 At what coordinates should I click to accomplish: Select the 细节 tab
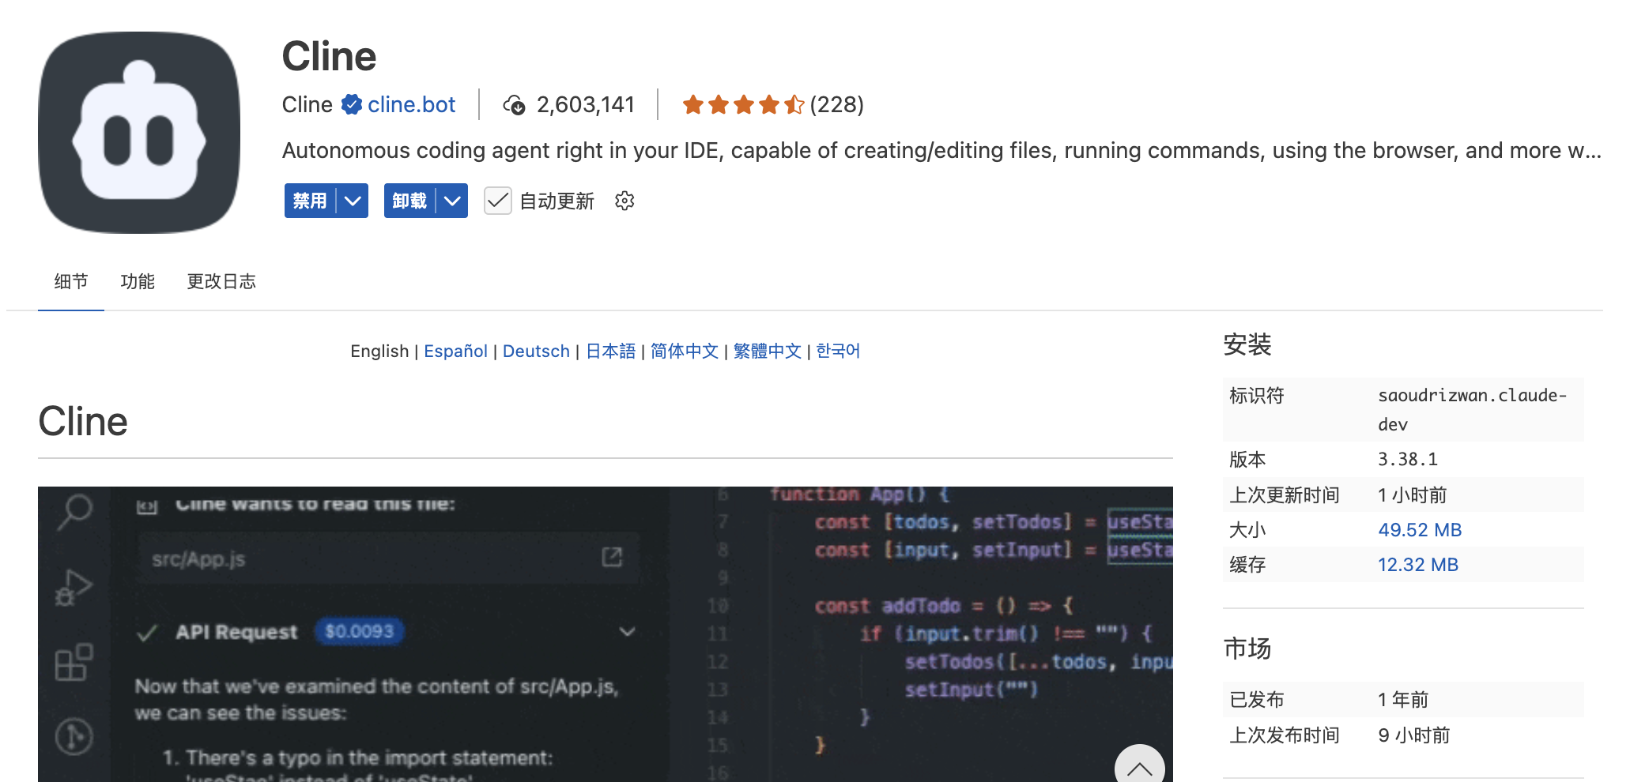pos(70,281)
